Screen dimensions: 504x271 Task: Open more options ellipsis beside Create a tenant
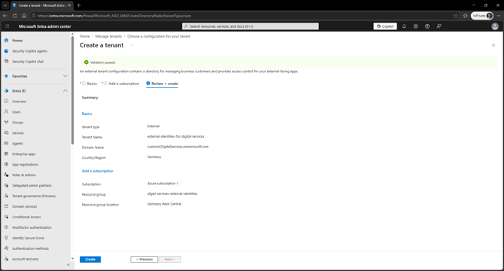click(x=132, y=45)
